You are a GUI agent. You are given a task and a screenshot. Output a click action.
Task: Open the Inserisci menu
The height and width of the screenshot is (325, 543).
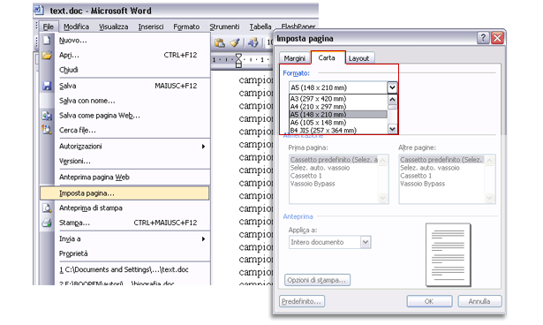(x=151, y=26)
